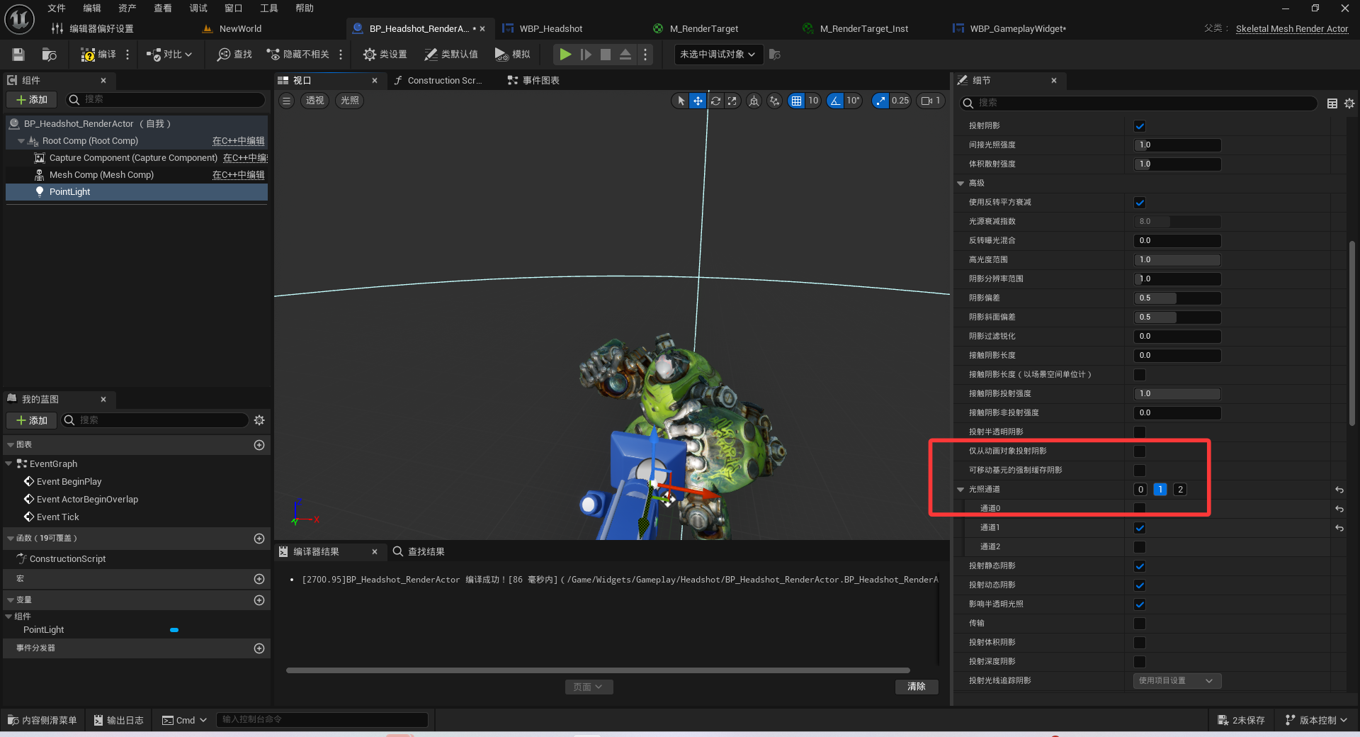Toggle 投射阴影 checkbox

[1140, 126]
